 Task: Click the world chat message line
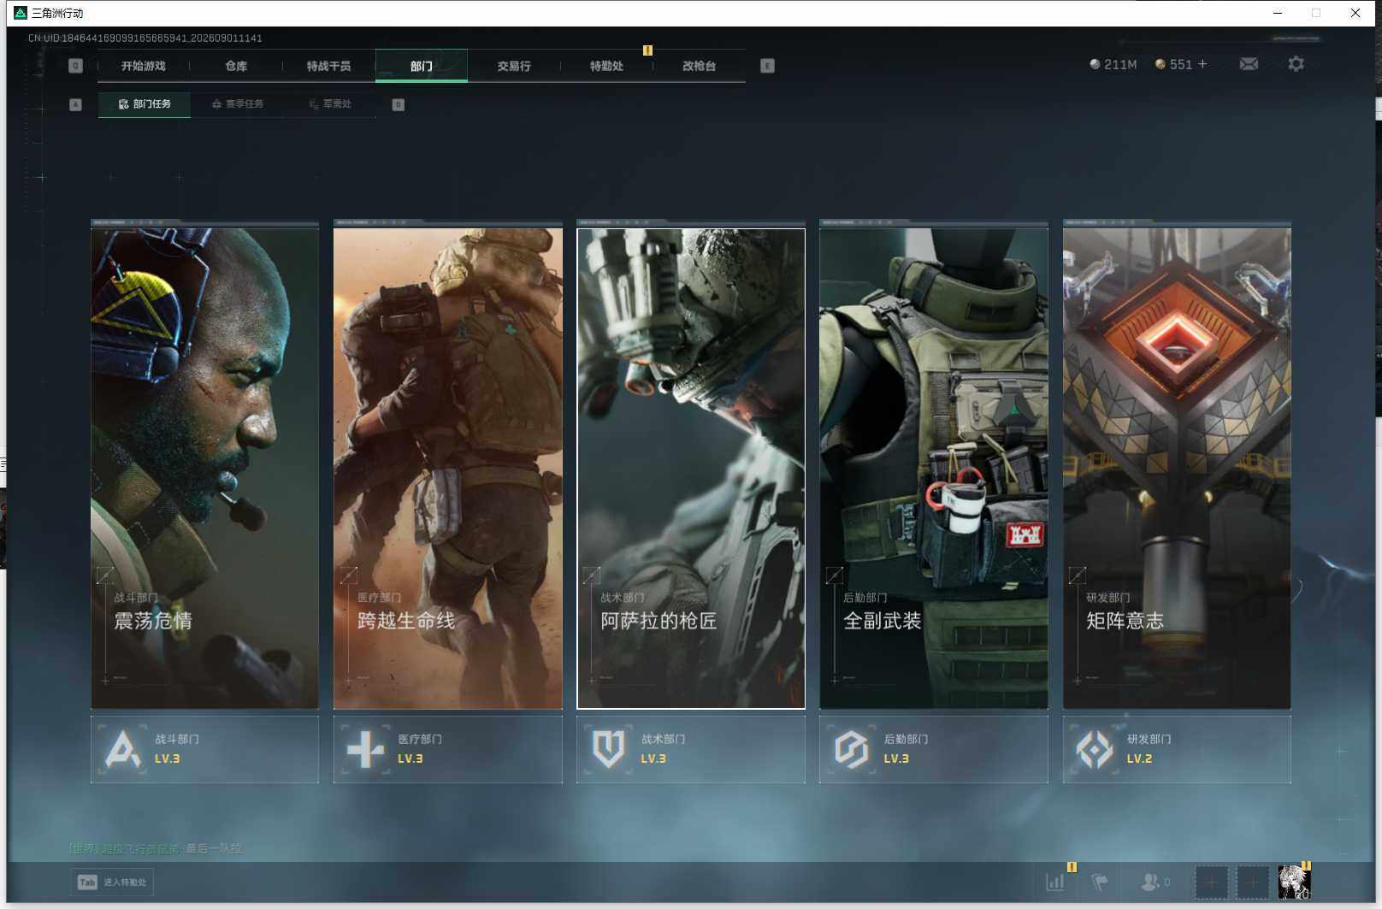[155, 848]
